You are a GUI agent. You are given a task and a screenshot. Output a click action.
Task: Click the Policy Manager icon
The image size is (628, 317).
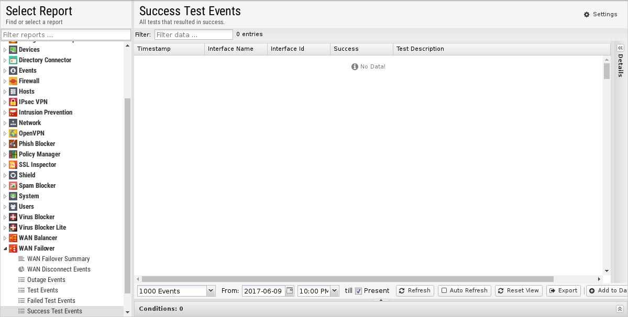click(x=13, y=154)
